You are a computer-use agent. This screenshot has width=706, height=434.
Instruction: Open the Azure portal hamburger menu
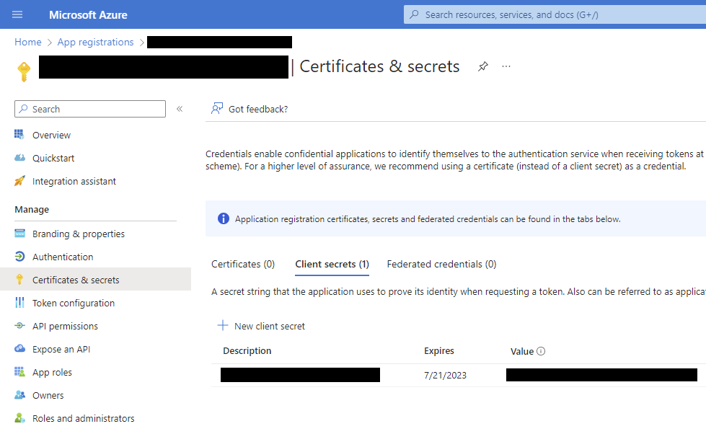(17, 14)
